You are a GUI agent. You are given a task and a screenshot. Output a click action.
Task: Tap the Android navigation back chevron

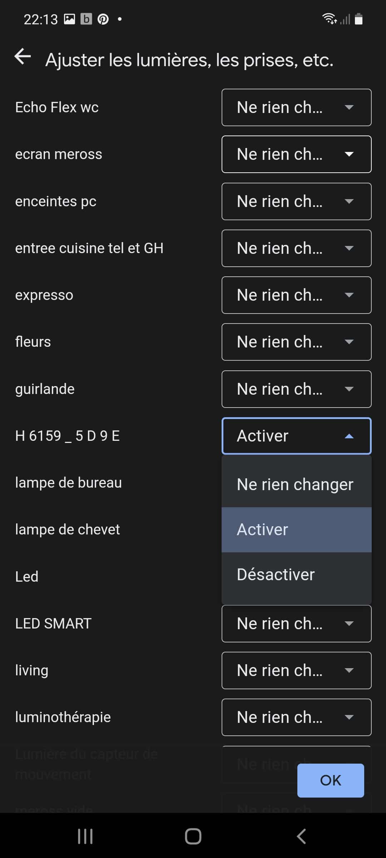(301, 836)
